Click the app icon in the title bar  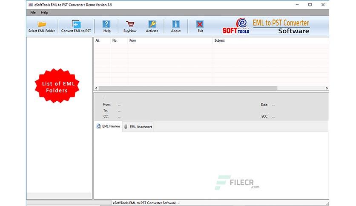[31, 5]
